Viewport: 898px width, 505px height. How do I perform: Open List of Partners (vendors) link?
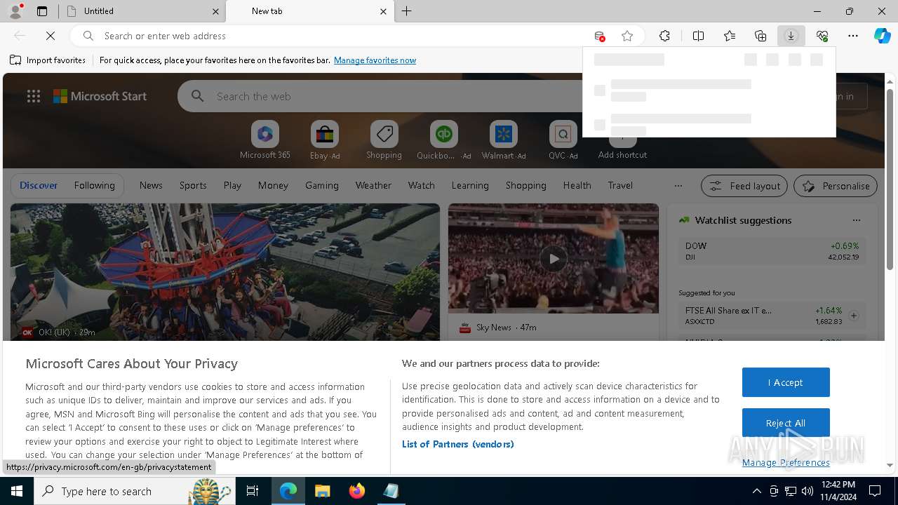click(458, 444)
